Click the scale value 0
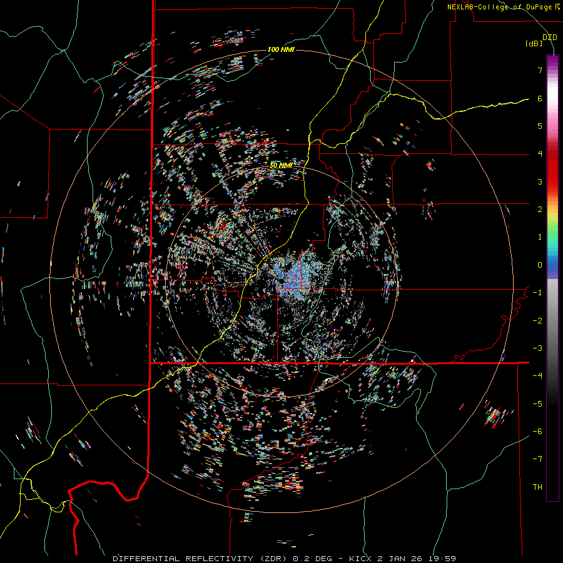 pos(540,265)
